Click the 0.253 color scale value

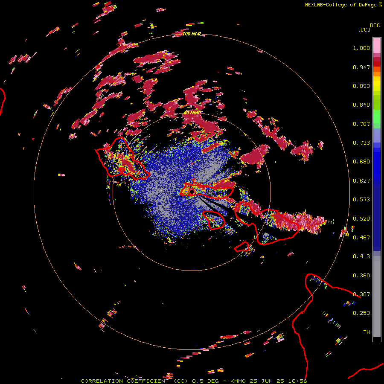coord(361,313)
